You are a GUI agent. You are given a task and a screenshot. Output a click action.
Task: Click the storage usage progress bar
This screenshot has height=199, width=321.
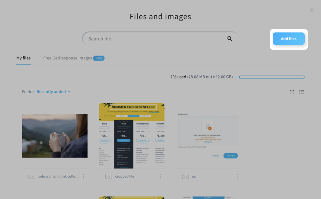pos(271,77)
